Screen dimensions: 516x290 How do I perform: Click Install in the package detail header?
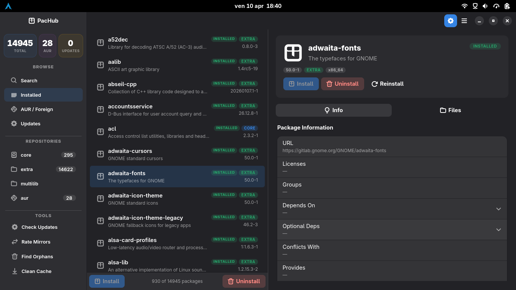point(301,84)
